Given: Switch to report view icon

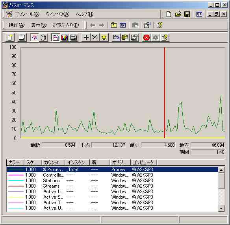Looking at the screenshot, I should coord(74,37).
